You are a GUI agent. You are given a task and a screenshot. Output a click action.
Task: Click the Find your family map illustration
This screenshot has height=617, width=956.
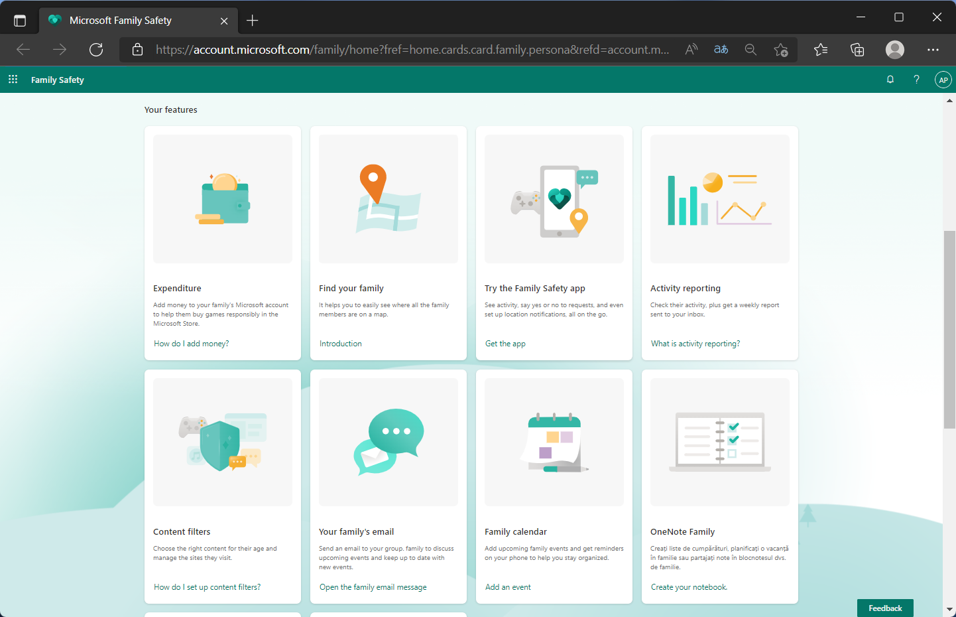click(x=388, y=199)
